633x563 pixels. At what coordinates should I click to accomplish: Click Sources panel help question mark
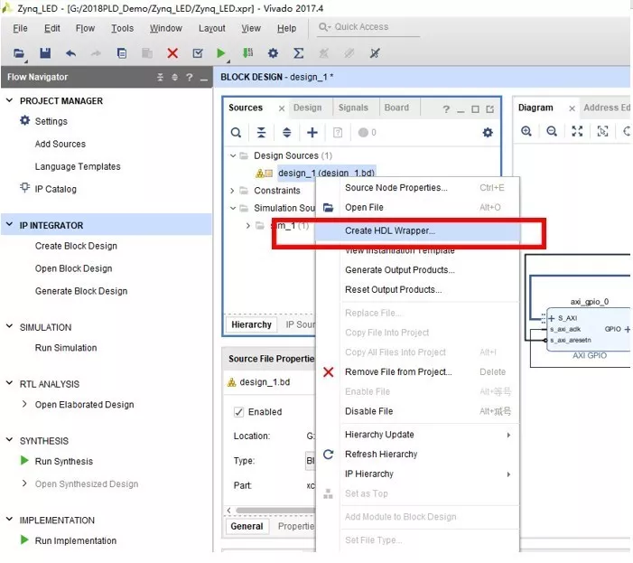pos(446,109)
